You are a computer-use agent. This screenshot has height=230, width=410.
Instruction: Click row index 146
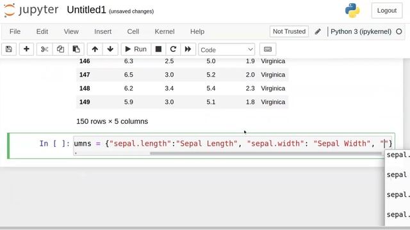tap(85, 61)
